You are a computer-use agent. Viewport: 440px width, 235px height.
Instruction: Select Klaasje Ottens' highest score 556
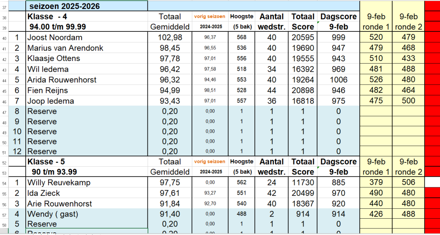[x=241, y=58]
